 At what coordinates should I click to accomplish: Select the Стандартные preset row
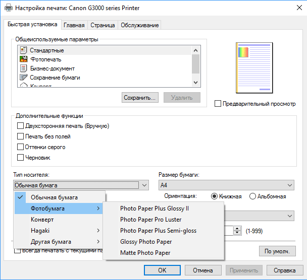(105, 50)
